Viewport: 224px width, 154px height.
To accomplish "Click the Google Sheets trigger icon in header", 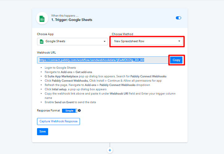I will [42, 18].
